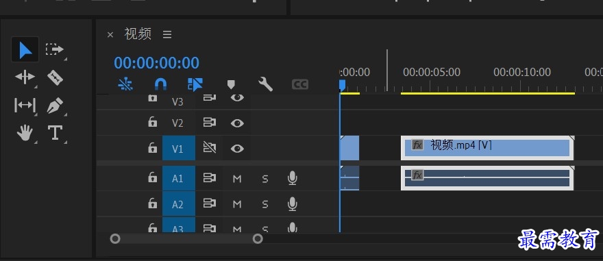The height and width of the screenshot is (261, 603).
Task: Hide V2 track output eye
Action: (x=237, y=123)
